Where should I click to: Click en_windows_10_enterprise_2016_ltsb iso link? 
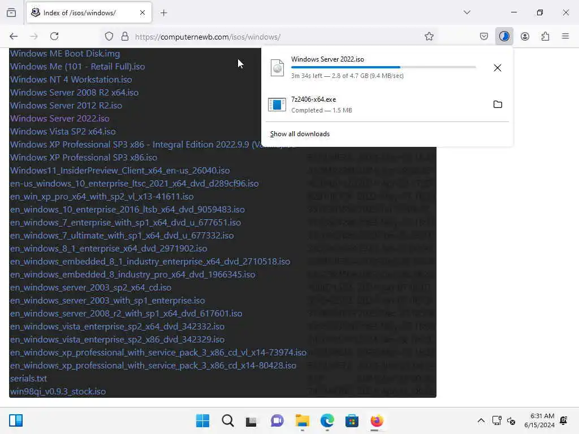pos(127,209)
